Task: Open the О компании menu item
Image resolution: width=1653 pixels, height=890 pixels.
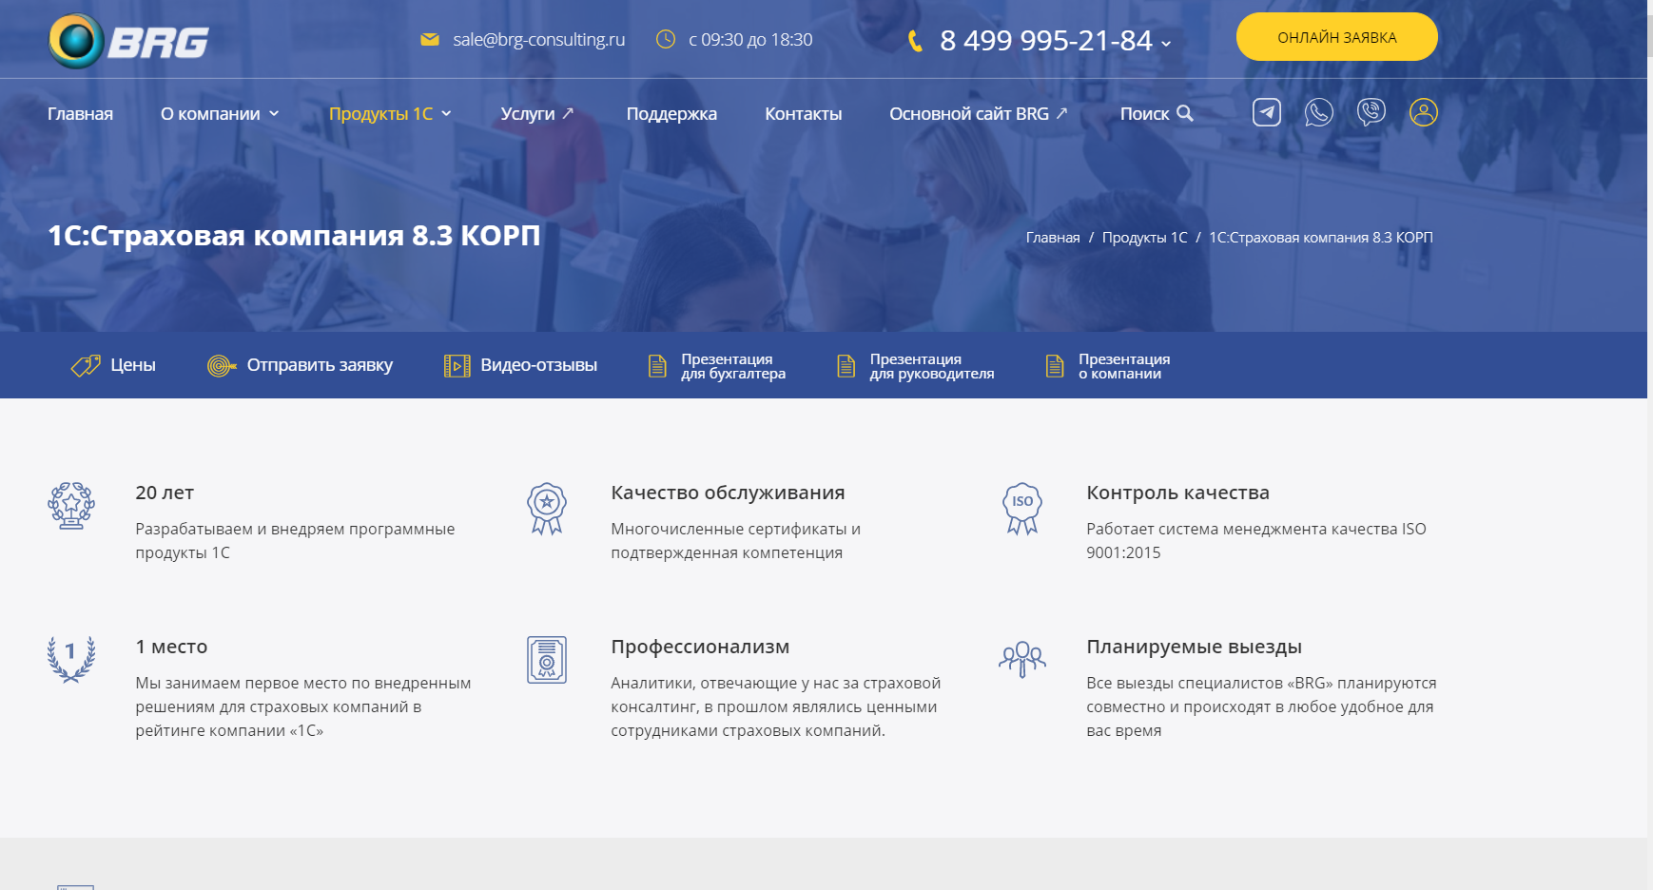Action: pos(210,113)
